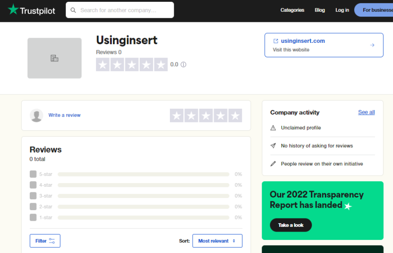Click the Company activity heading
393x253 pixels.
tap(295, 113)
